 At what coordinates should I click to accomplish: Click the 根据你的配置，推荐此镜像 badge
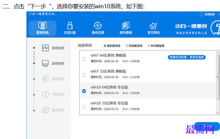pyautogui.click(x=187, y=57)
